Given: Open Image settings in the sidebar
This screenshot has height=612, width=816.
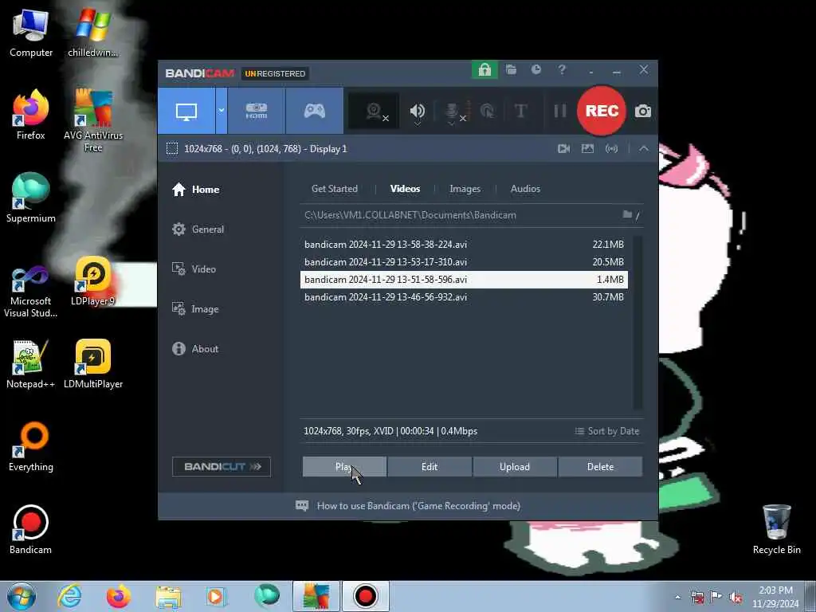Looking at the screenshot, I should click(195, 309).
